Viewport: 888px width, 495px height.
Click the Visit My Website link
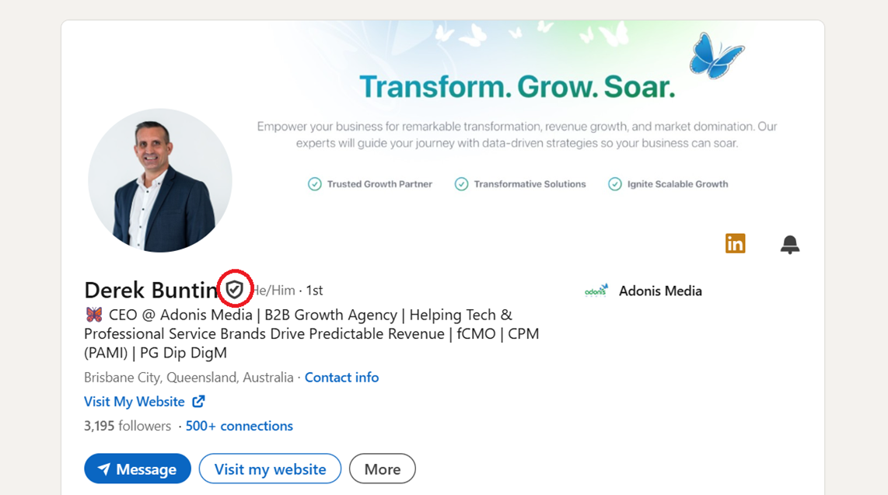(x=135, y=402)
